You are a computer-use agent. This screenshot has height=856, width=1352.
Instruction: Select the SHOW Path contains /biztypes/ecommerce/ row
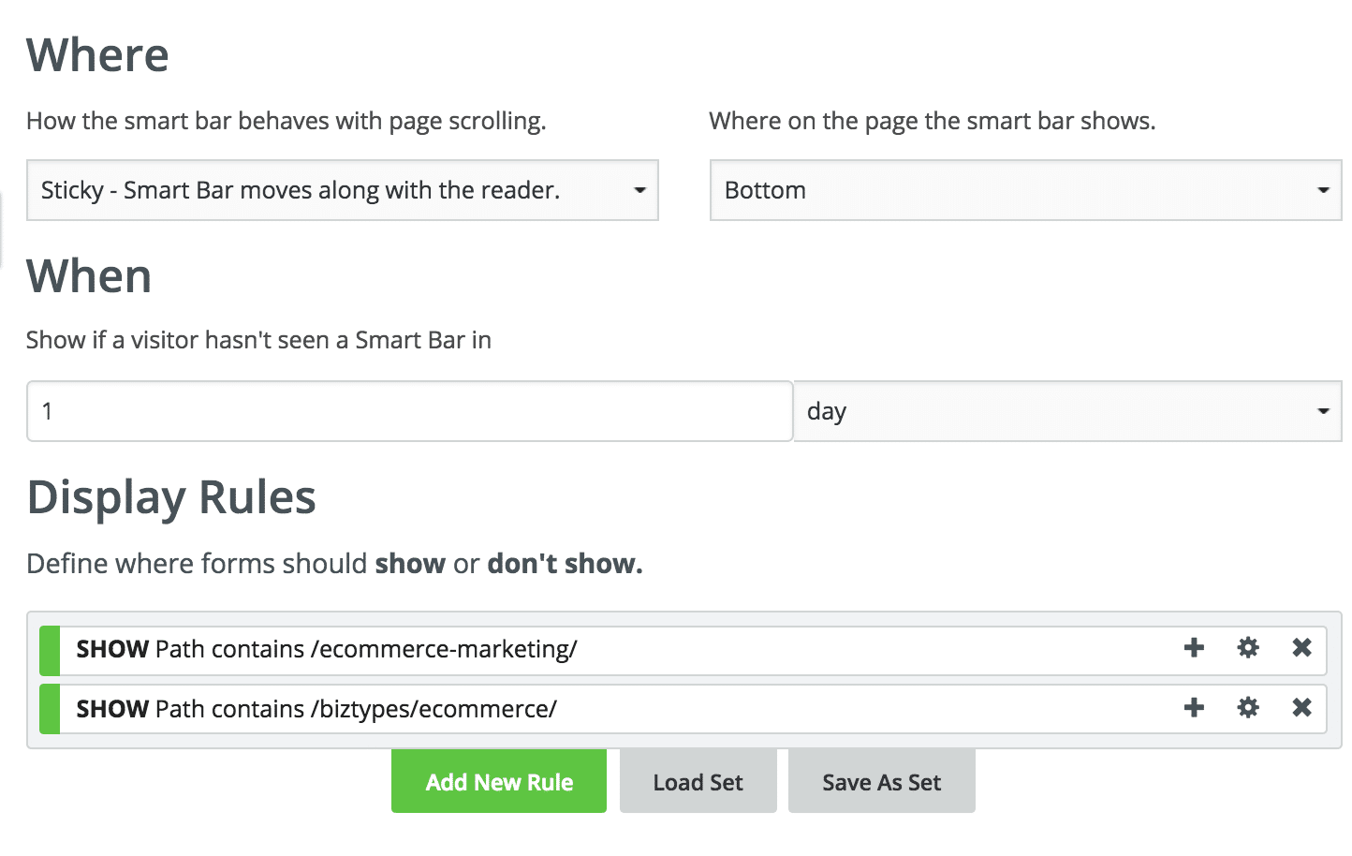pos(683,709)
